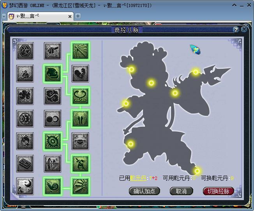This screenshot has width=254, height=211.
Task: Select the cracked octagon skill icon
Action: click(25, 51)
